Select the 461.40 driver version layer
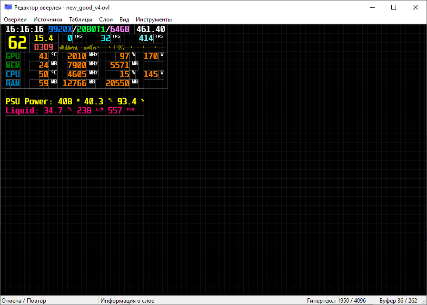Viewport: 427px width, 305px height. pos(150,29)
